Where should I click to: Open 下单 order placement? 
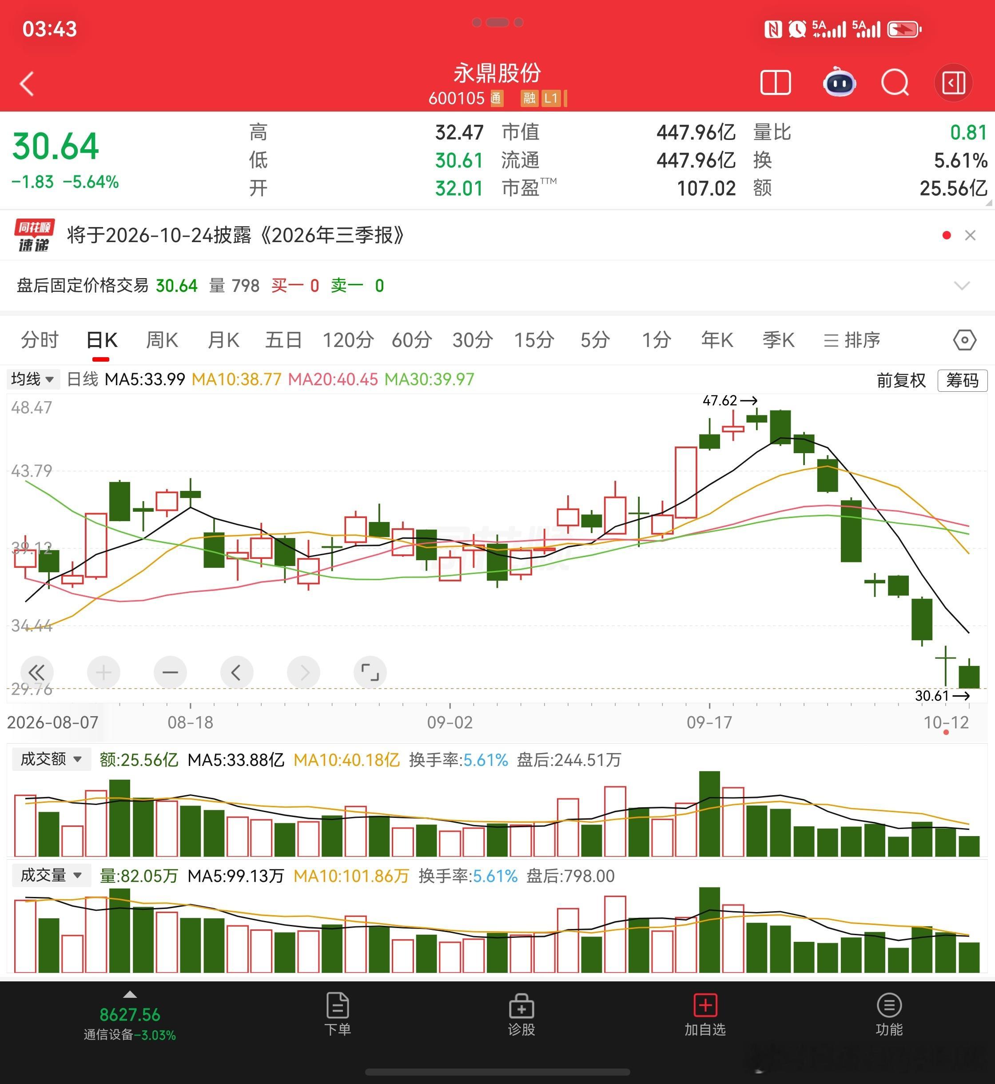(338, 1015)
